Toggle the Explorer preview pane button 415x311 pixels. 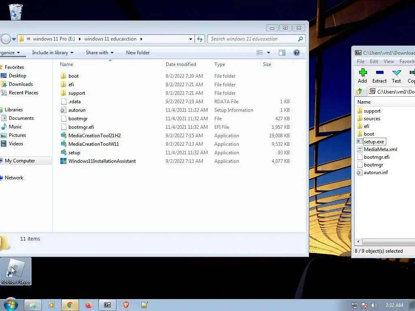pos(282,53)
